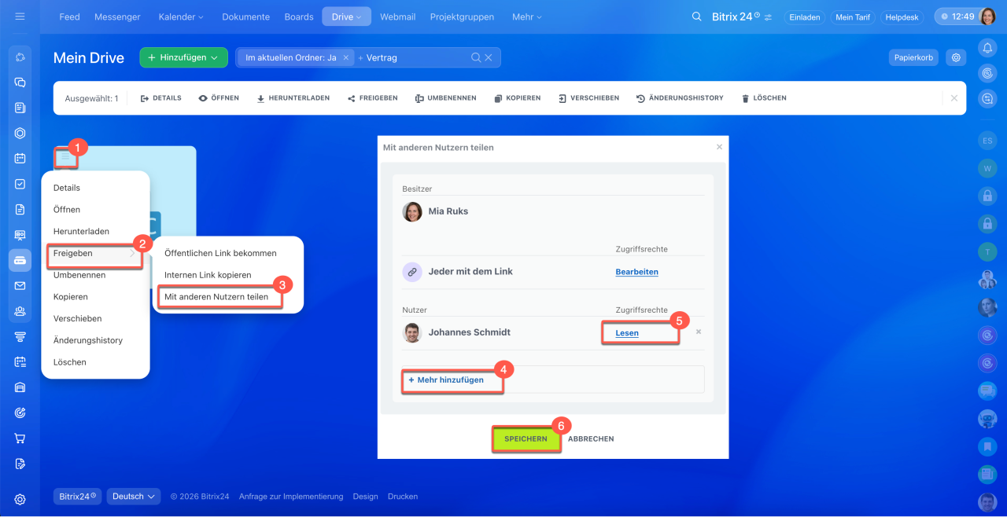Click 'Mehr hinzufügen' link in dialog
Image resolution: width=1007 pixels, height=517 pixels.
point(452,379)
